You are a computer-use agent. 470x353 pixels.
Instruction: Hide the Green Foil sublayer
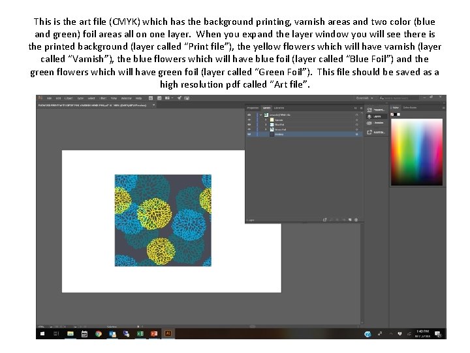[249, 129]
